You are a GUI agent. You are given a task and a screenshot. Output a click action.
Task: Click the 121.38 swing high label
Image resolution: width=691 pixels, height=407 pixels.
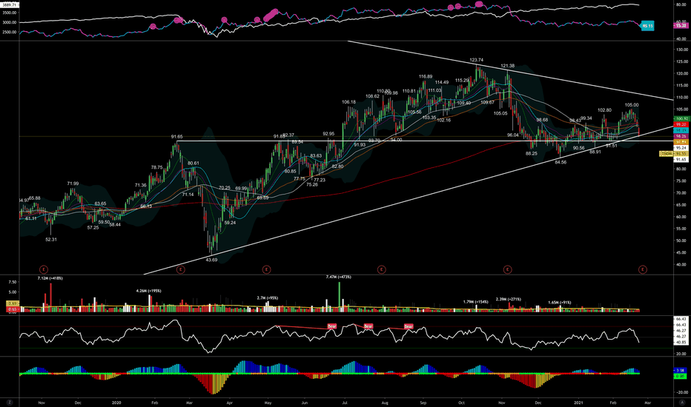point(508,66)
